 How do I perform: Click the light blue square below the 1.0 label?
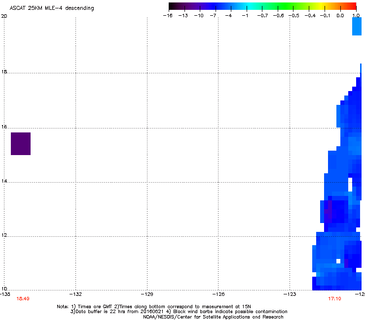pyautogui.click(x=357, y=26)
